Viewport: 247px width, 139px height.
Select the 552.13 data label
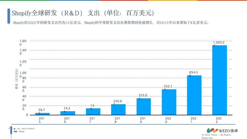[168, 88]
